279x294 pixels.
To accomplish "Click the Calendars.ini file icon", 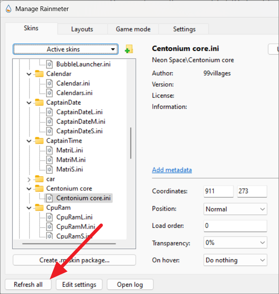I will pyautogui.click(x=49, y=93).
